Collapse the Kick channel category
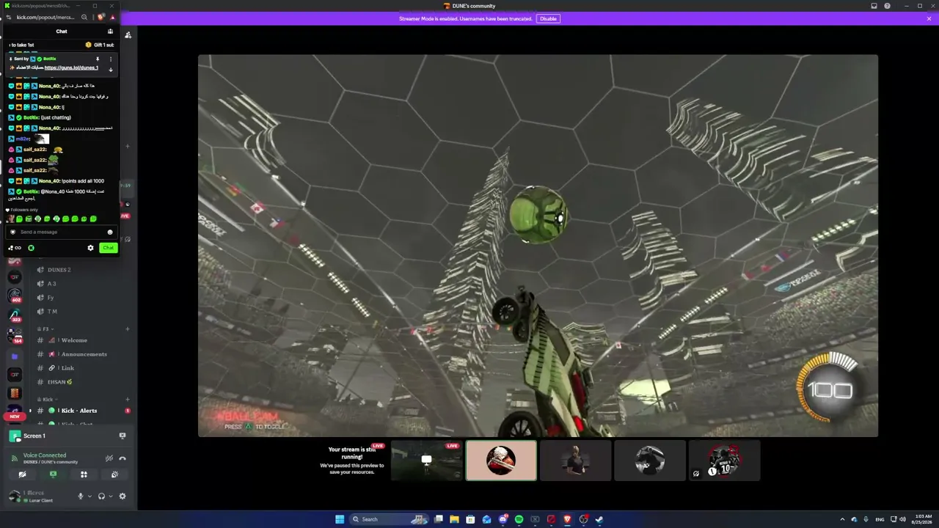 47,400
